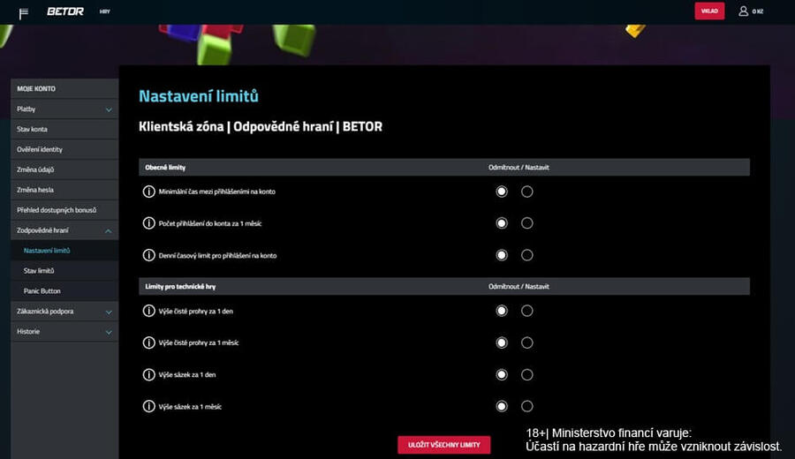Select Nastavit for Výše sázek za 1 den

coord(526,374)
